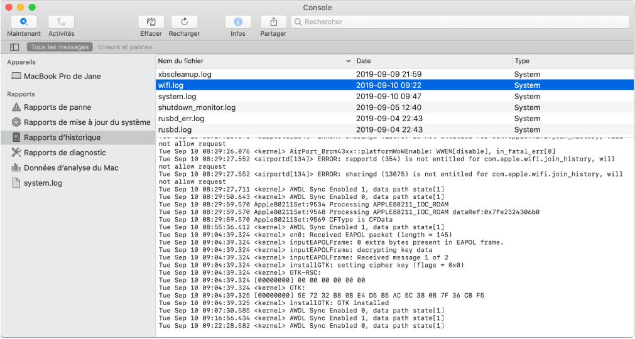Click the Maintenant toolbar icon

pyautogui.click(x=24, y=22)
